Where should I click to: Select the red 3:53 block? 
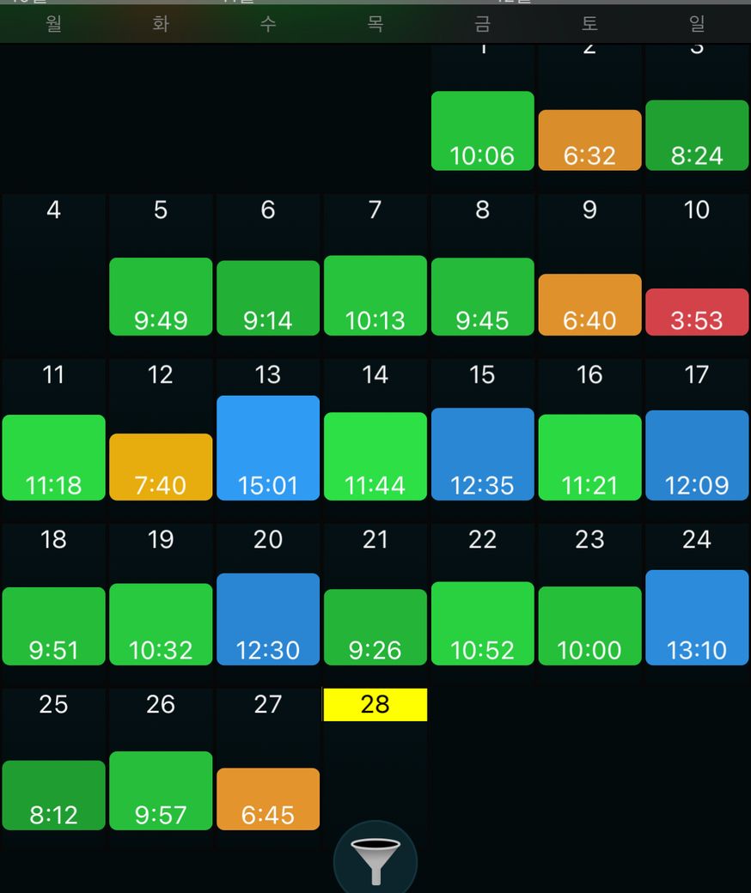point(697,312)
